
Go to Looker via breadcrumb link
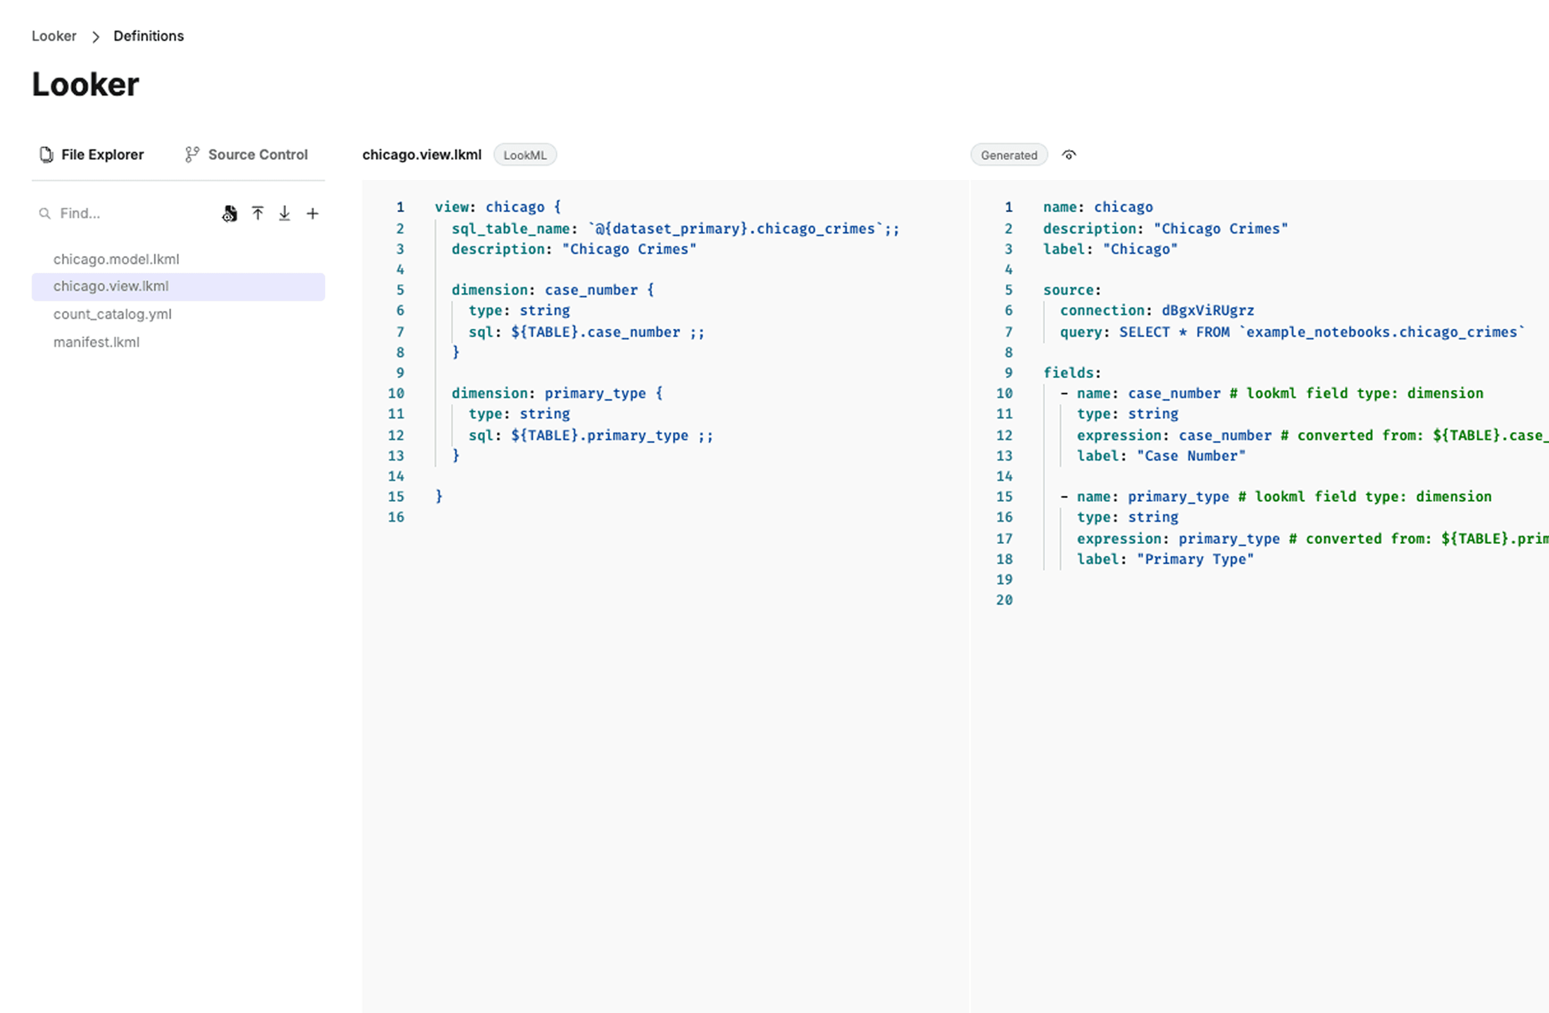tap(54, 36)
